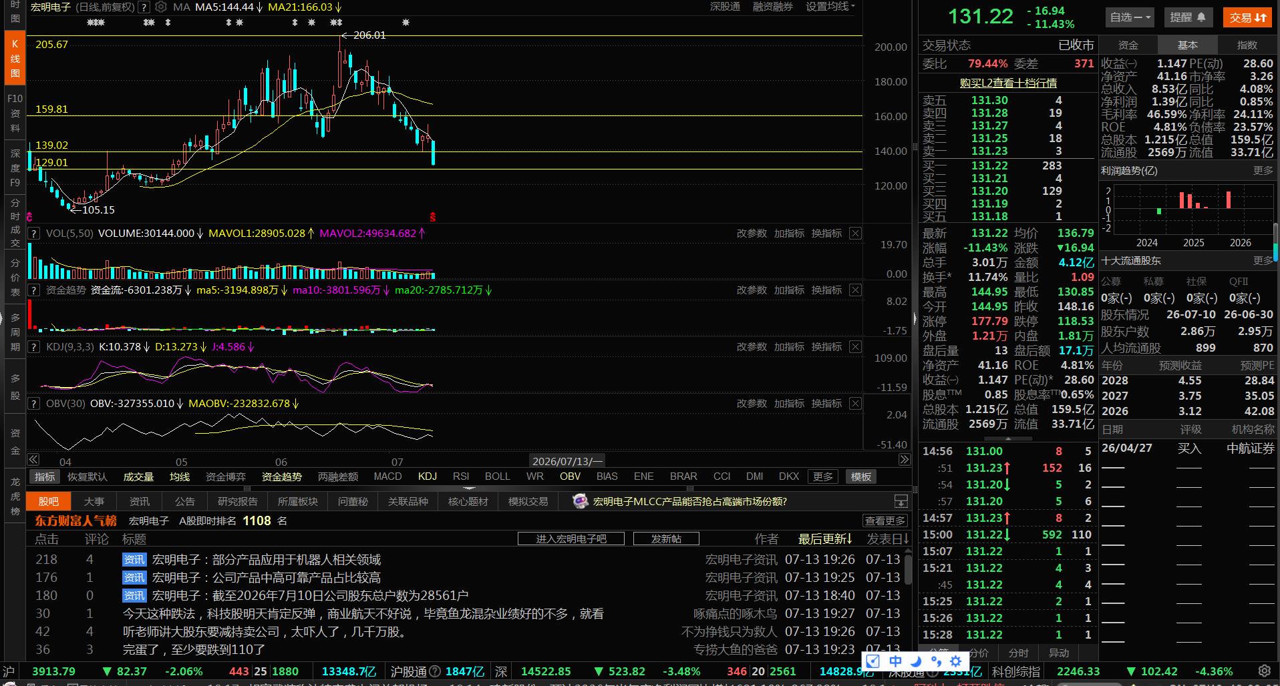Screen dimensions: 1280x686
Task: Toggle the 均线 indicator
Action: pyautogui.click(x=180, y=476)
